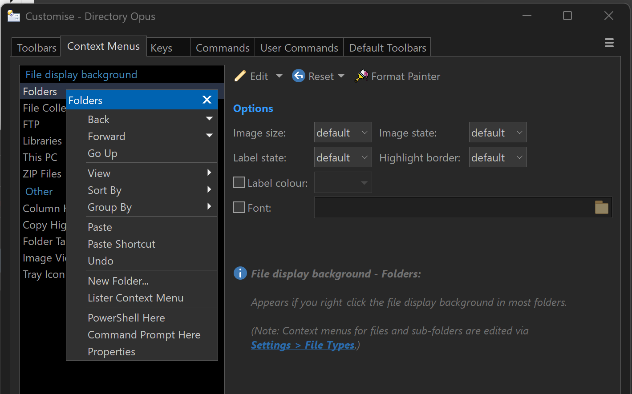Open the Label colour swatch picker
632x394 pixels.
(x=343, y=183)
